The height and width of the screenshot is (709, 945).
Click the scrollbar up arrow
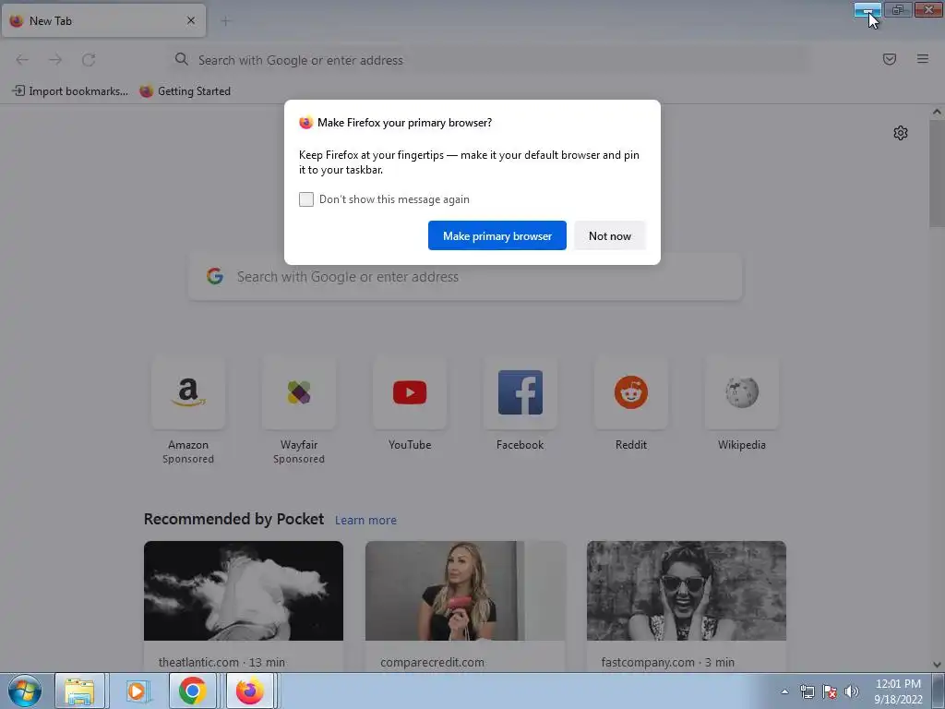point(937,112)
